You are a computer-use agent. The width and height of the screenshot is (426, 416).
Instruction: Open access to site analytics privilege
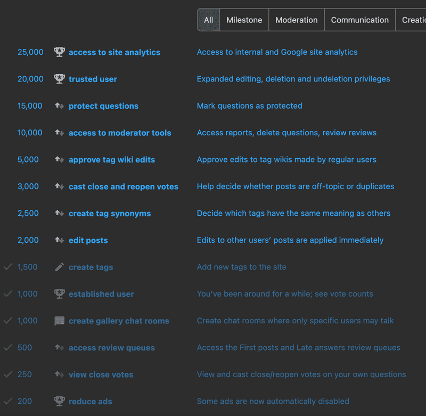(x=114, y=52)
